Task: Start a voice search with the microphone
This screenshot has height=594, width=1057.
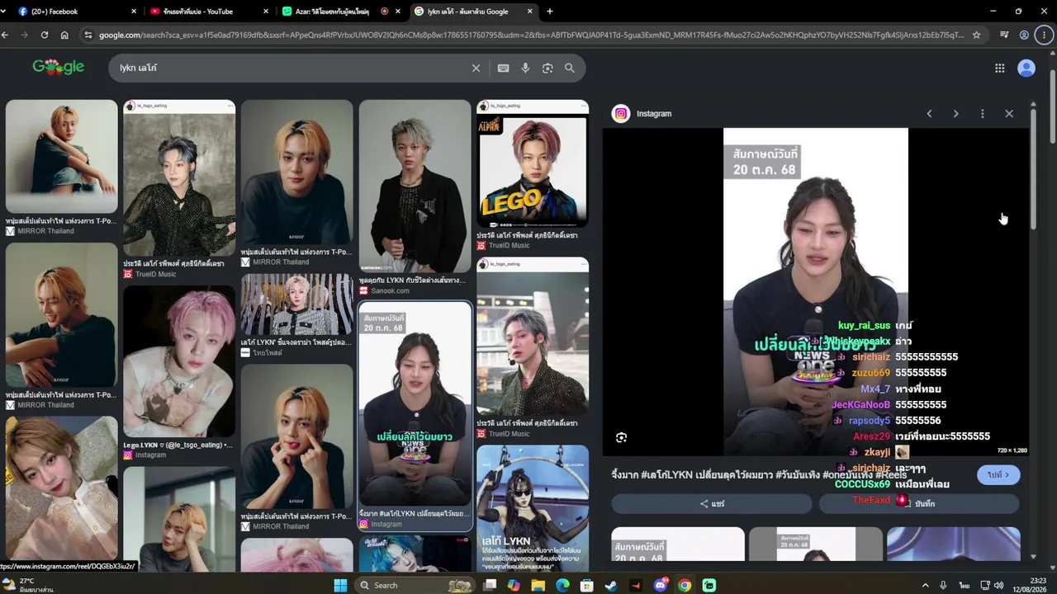Action: point(525,68)
